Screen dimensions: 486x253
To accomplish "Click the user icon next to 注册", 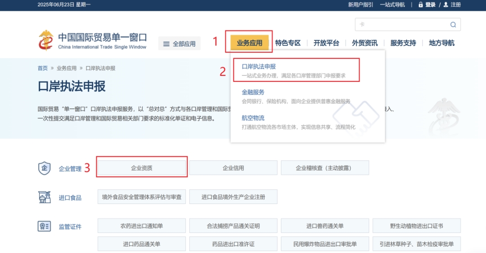I will point(445,4).
